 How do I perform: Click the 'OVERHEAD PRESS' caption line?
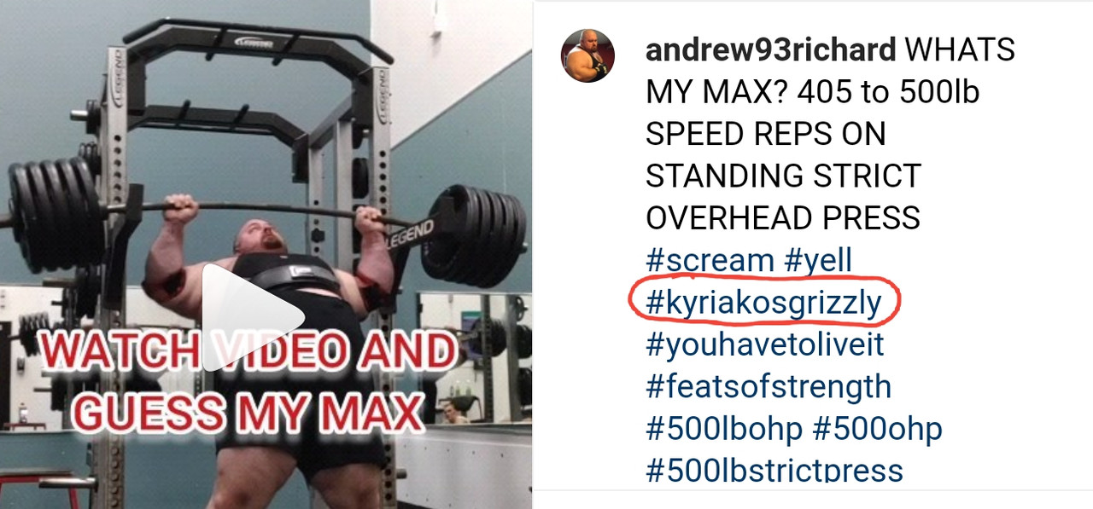783,218
